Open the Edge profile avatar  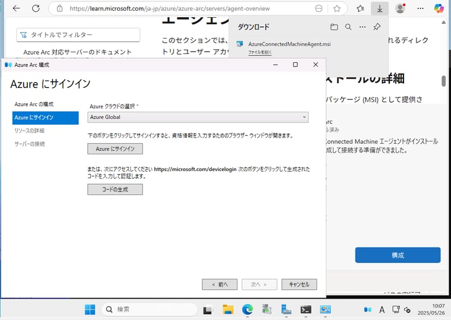(400, 8)
